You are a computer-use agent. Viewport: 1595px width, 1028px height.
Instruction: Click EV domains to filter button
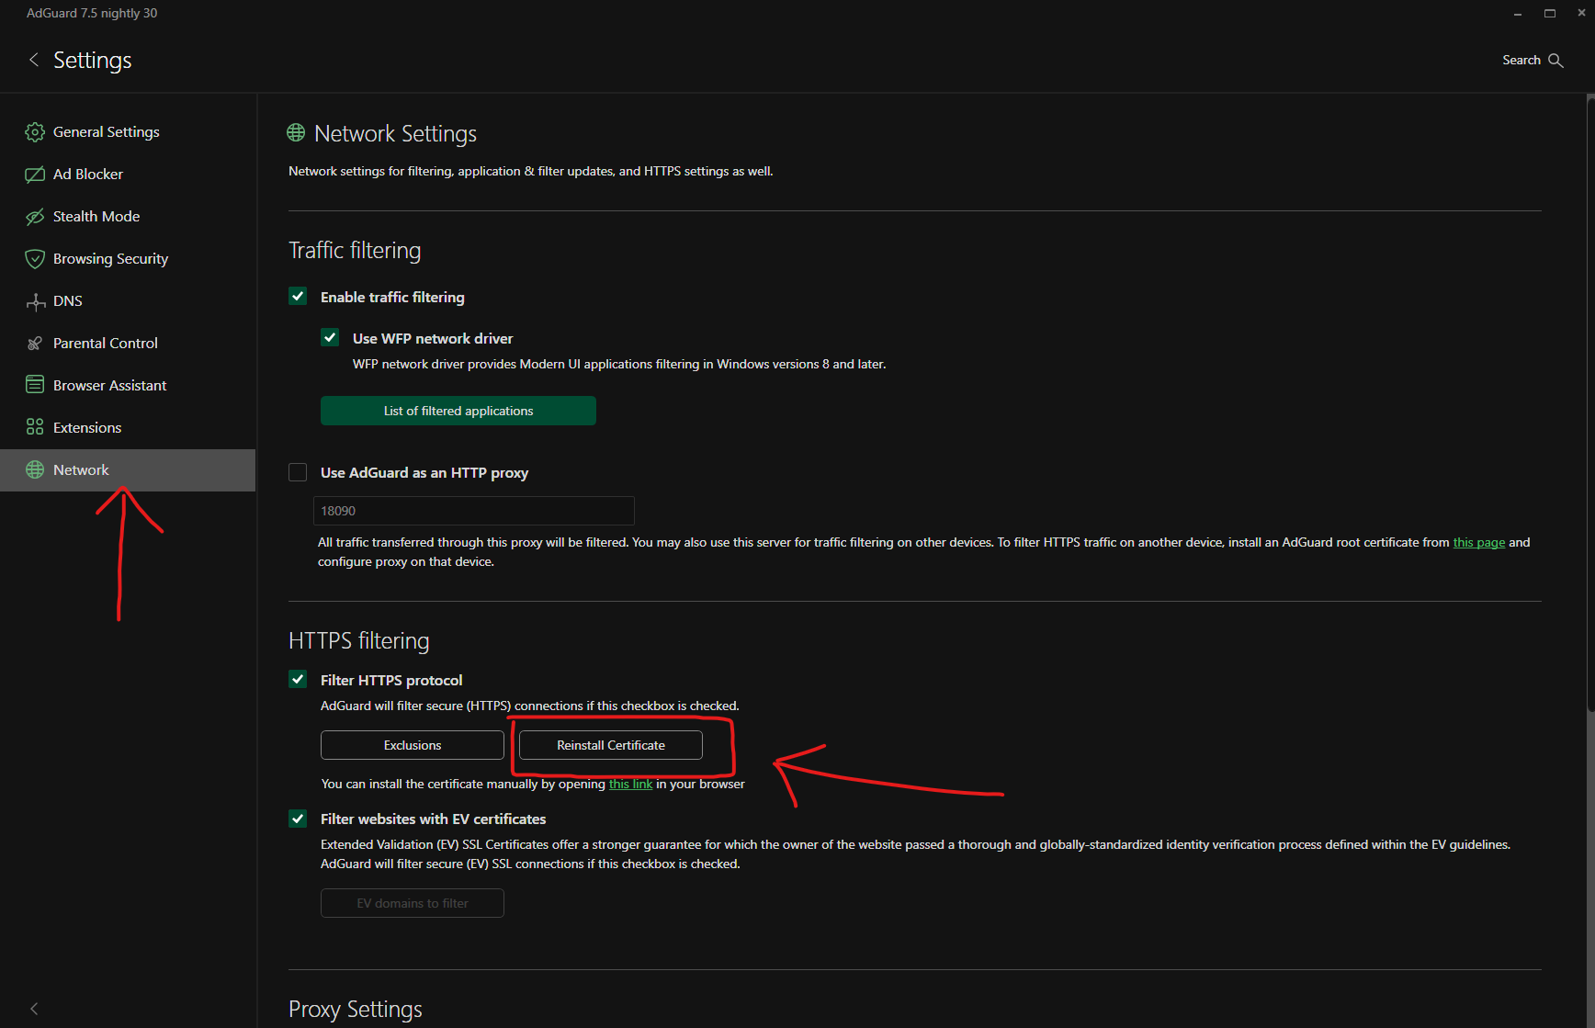point(413,903)
